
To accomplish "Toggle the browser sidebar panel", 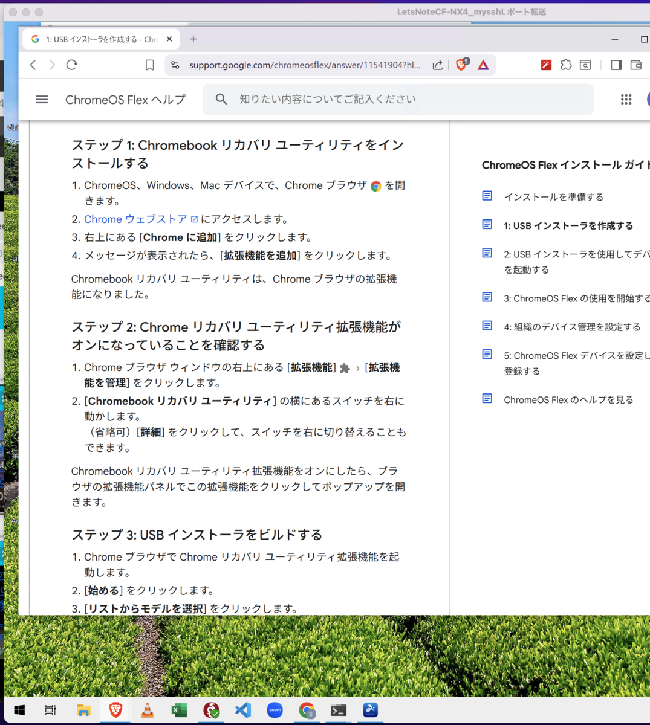I will tap(616, 65).
